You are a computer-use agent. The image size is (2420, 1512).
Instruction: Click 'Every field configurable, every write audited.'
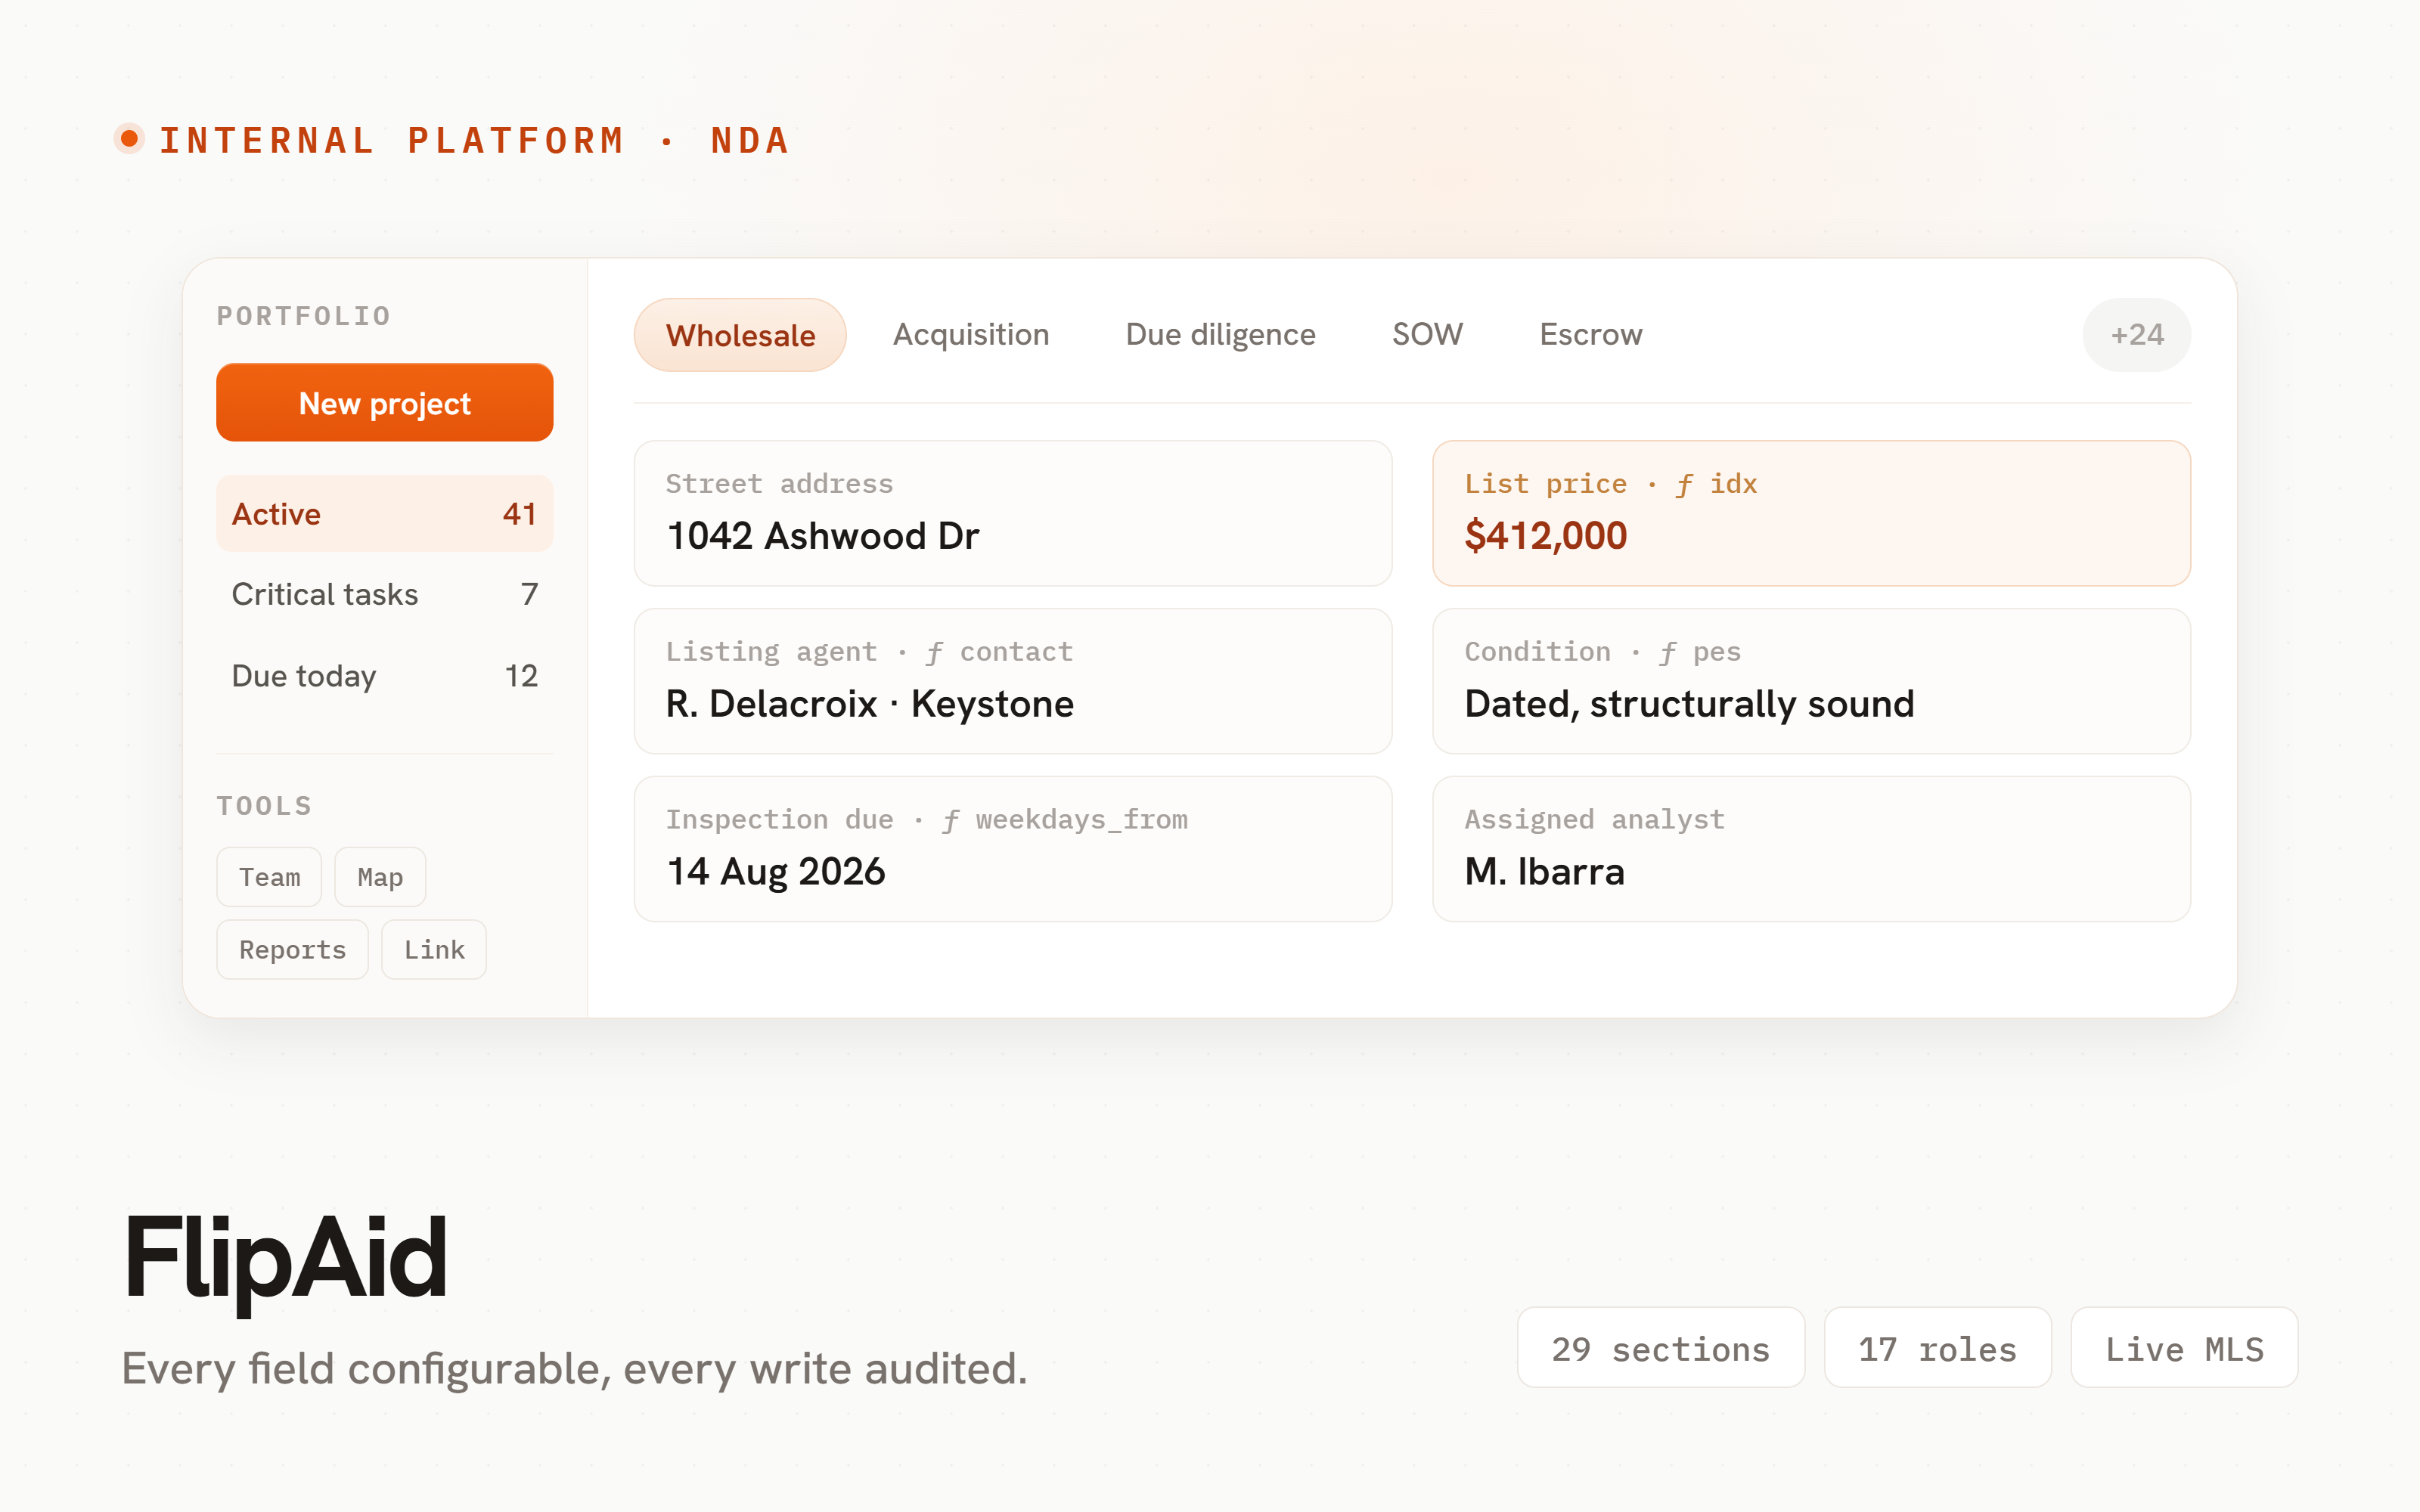coord(575,1369)
